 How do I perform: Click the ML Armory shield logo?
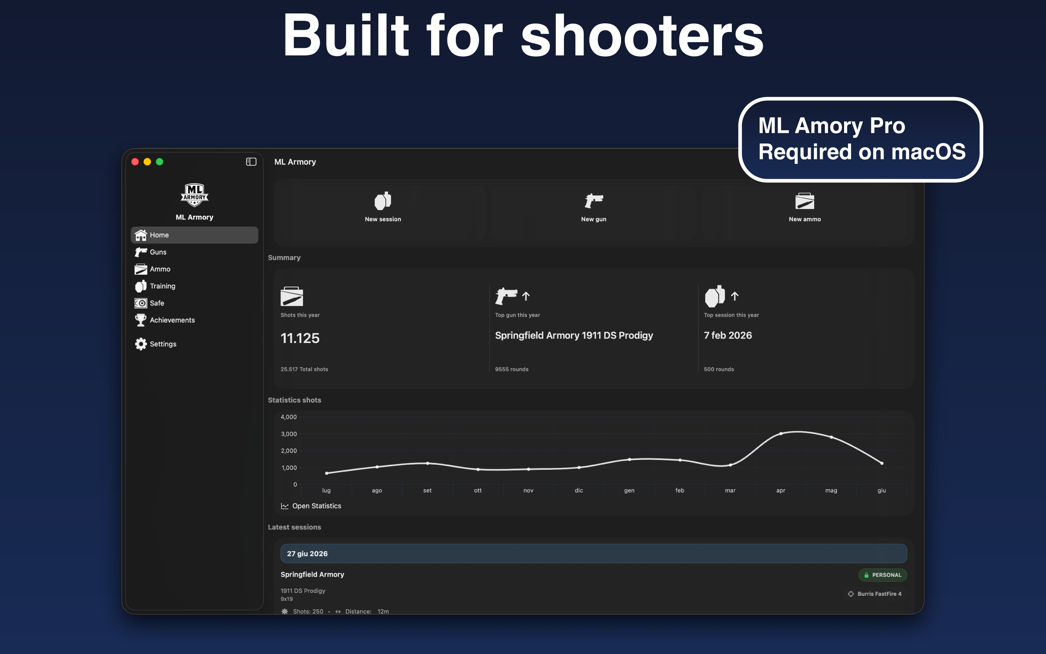pos(195,195)
